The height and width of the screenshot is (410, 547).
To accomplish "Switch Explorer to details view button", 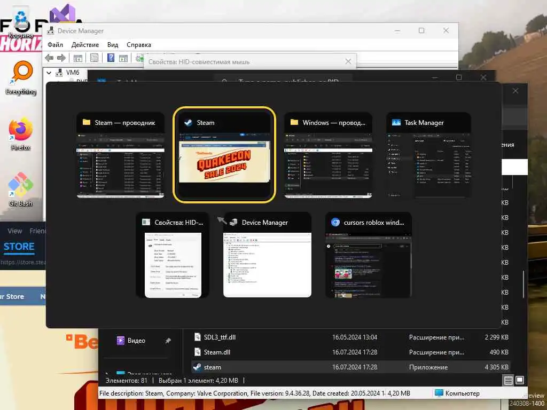I will [x=509, y=380].
